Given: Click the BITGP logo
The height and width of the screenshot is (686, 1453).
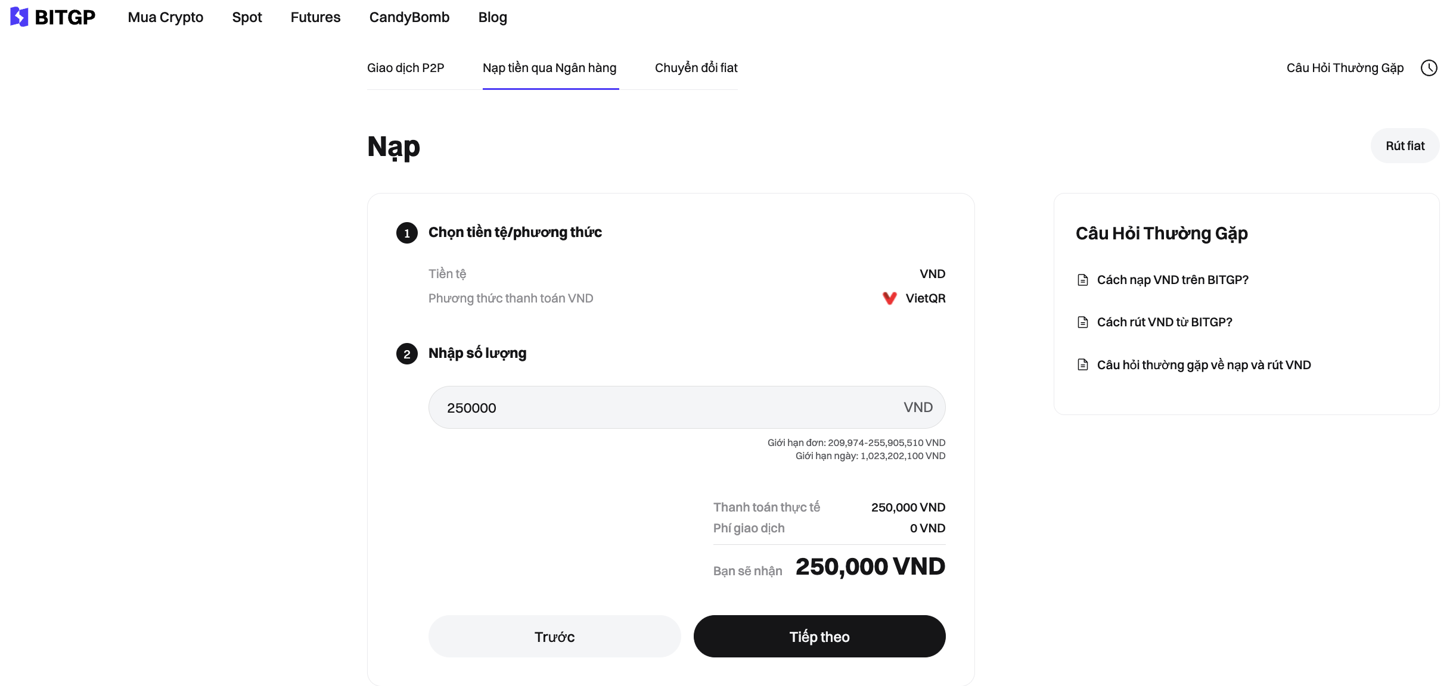Looking at the screenshot, I should [52, 17].
